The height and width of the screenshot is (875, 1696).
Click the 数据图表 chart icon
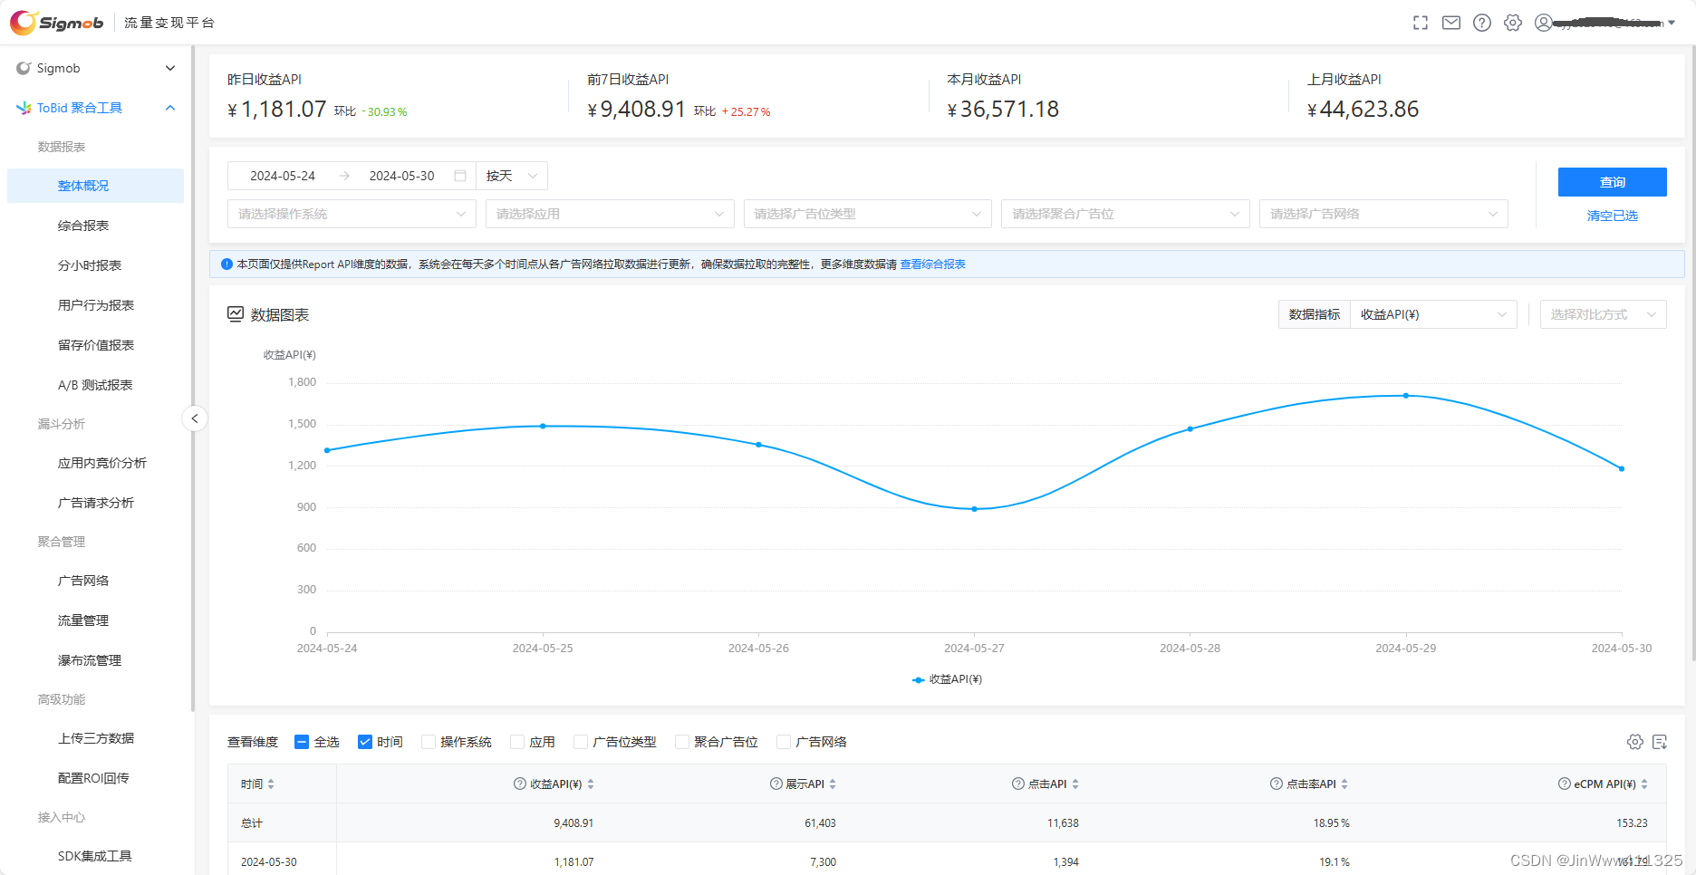coord(236,314)
